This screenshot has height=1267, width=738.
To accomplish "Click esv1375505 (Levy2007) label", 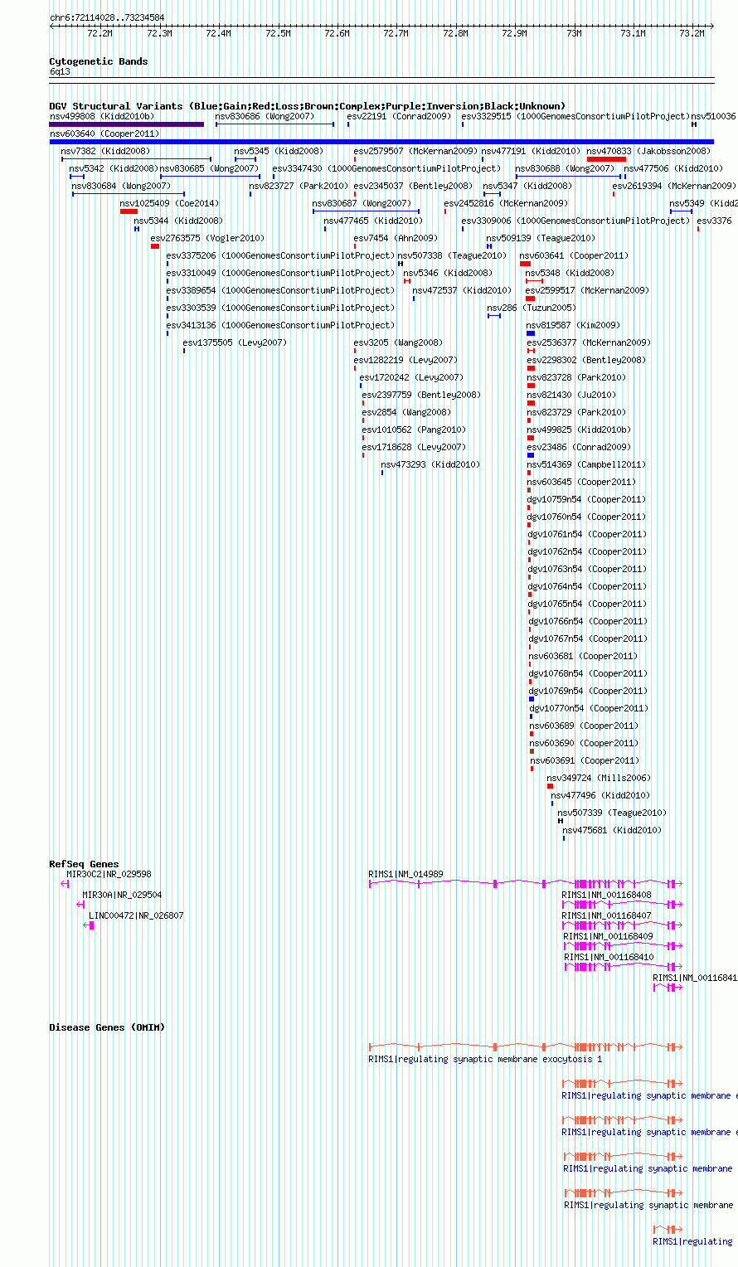I will 235,342.
